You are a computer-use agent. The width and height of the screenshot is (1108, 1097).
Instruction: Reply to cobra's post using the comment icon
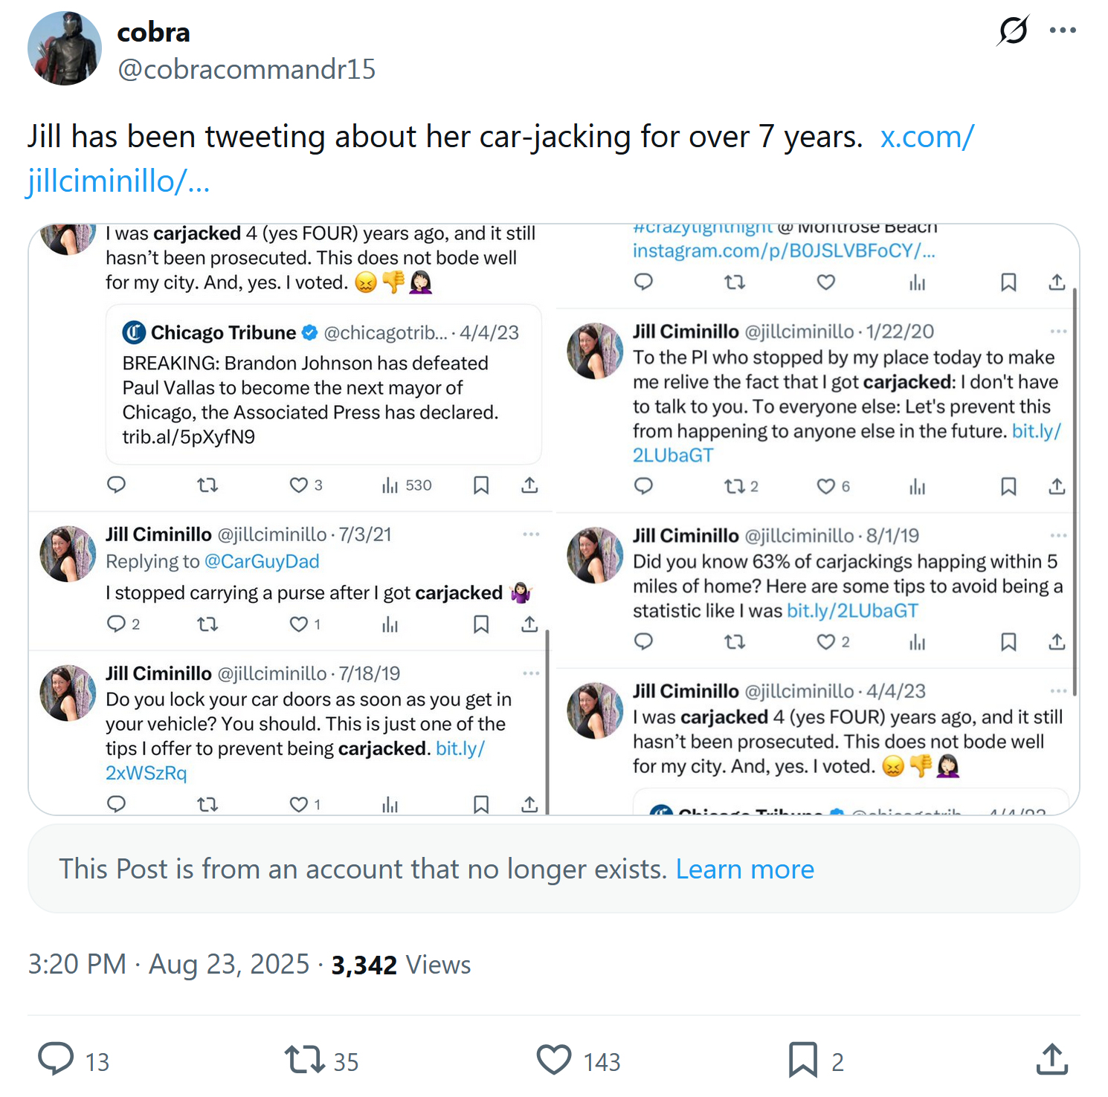click(x=57, y=1060)
